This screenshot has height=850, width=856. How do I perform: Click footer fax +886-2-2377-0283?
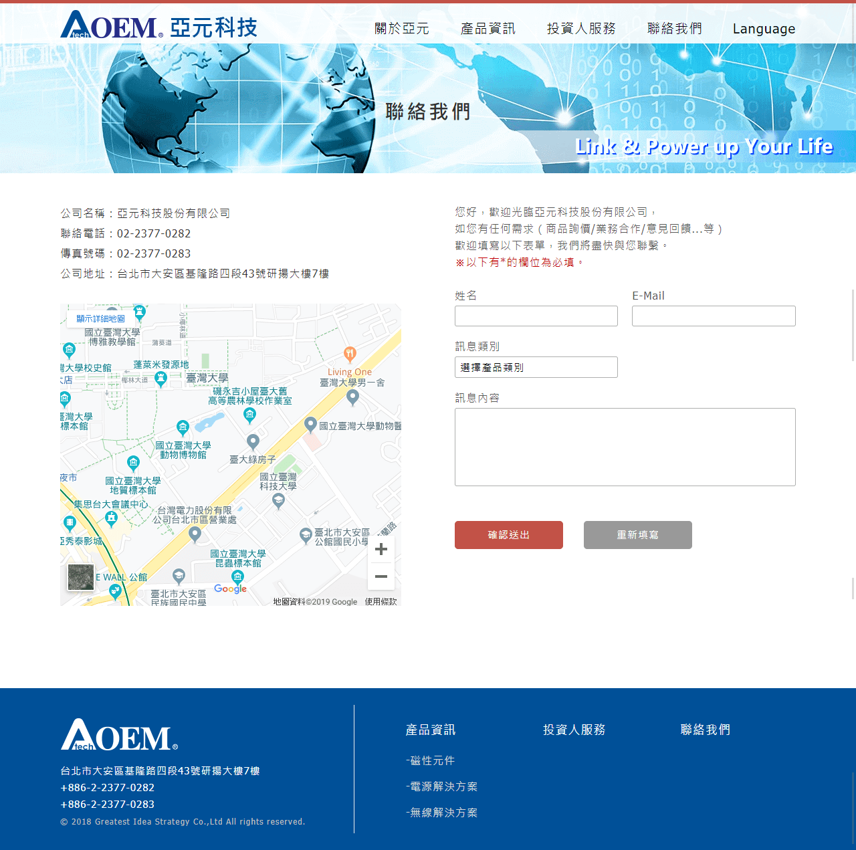pos(108,805)
